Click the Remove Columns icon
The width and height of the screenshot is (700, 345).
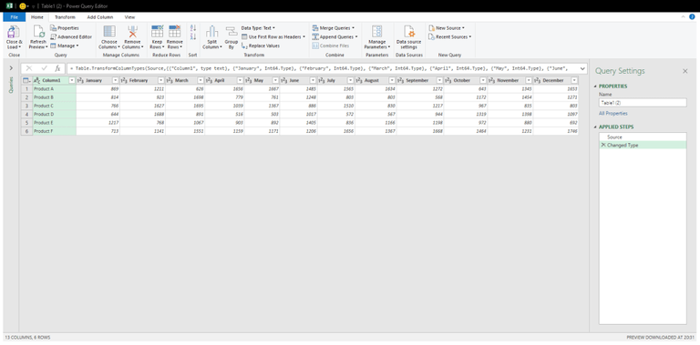point(132,31)
